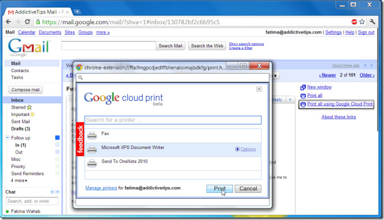Click the star next to Starred

29,107
